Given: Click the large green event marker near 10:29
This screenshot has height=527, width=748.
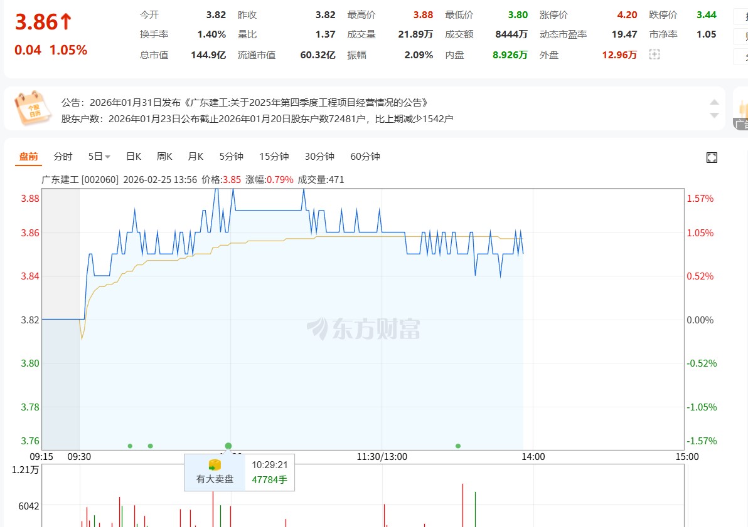Looking at the screenshot, I should [x=228, y=446].
